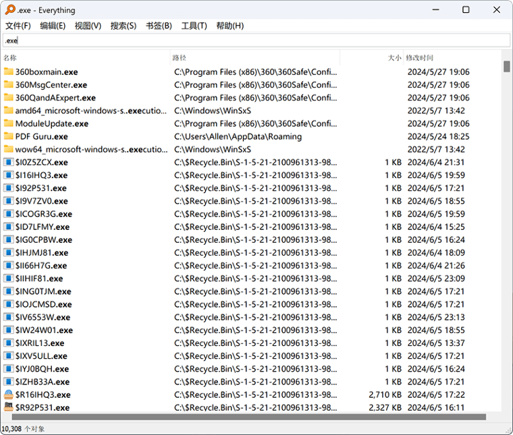This screenshot has height=435, width=513.
Task: Click the $IW24W01.exe file icon
Action: pyautogui.click(x=9, y=330)
